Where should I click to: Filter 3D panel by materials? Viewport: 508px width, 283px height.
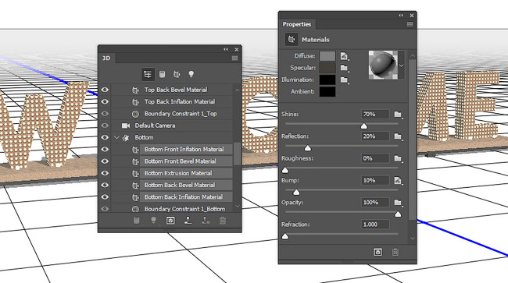[x=177, y=74]
